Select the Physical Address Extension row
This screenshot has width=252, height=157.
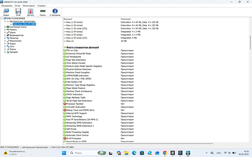coord(99,69)
